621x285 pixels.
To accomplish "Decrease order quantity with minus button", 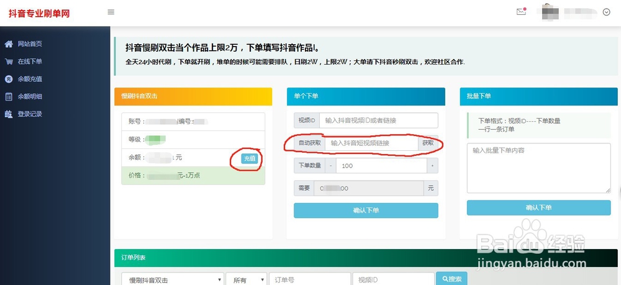I will click(331, 165).
